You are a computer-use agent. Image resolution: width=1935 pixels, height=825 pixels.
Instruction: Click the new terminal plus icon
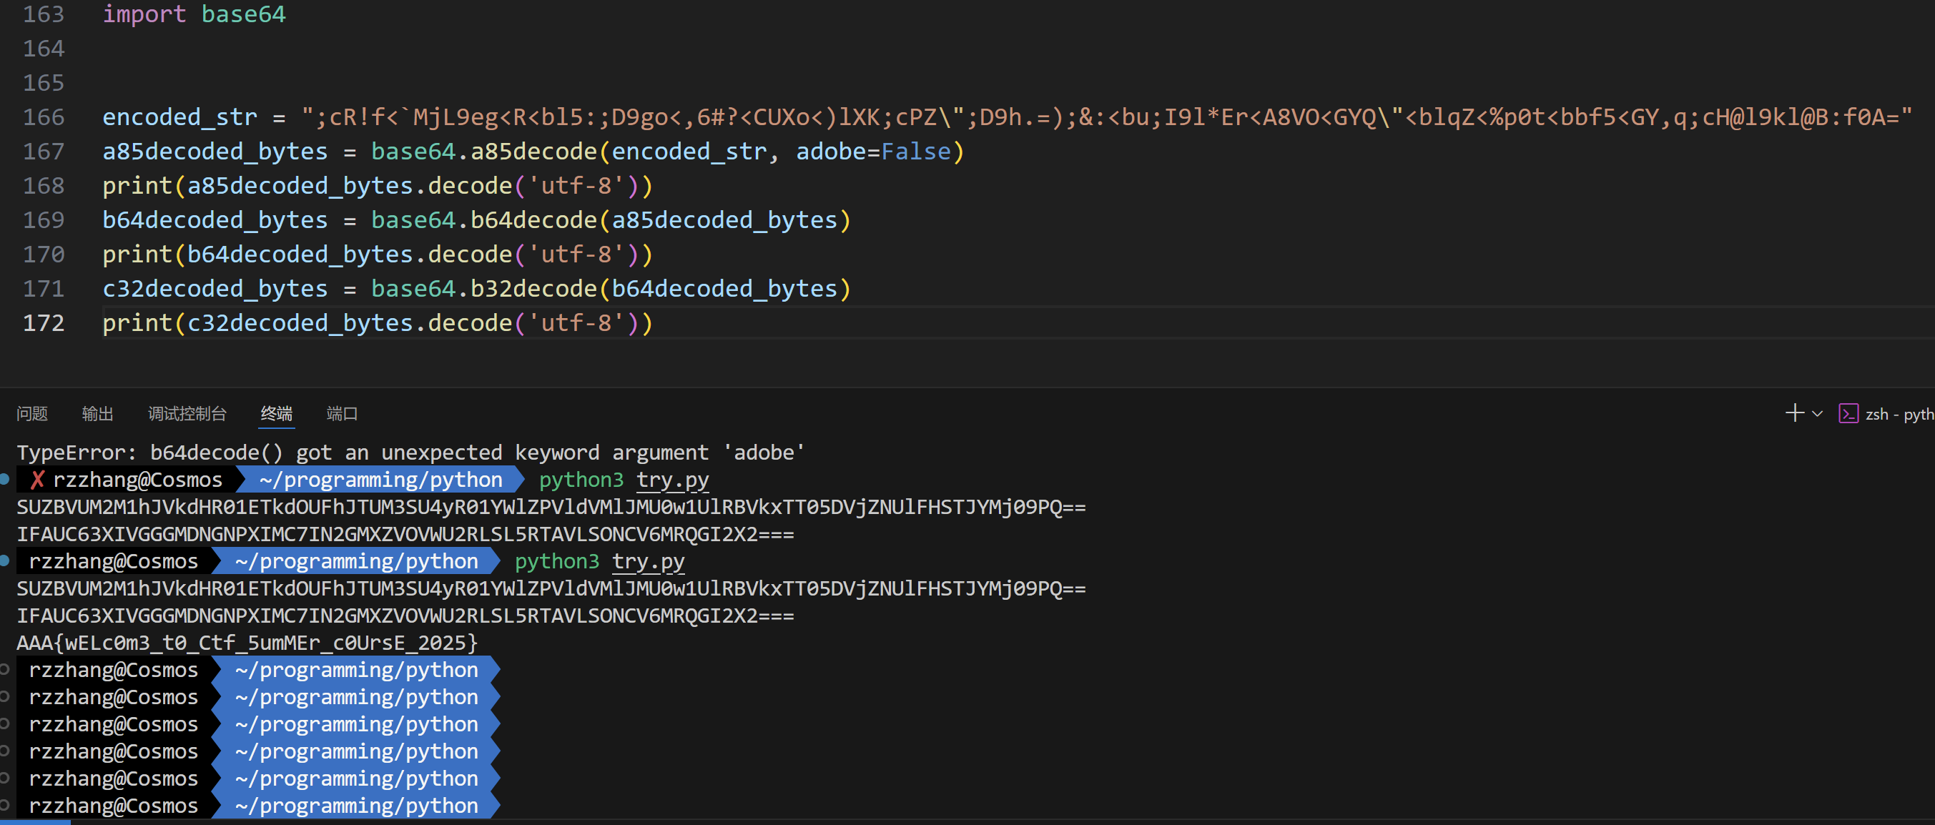[1794, 413]
